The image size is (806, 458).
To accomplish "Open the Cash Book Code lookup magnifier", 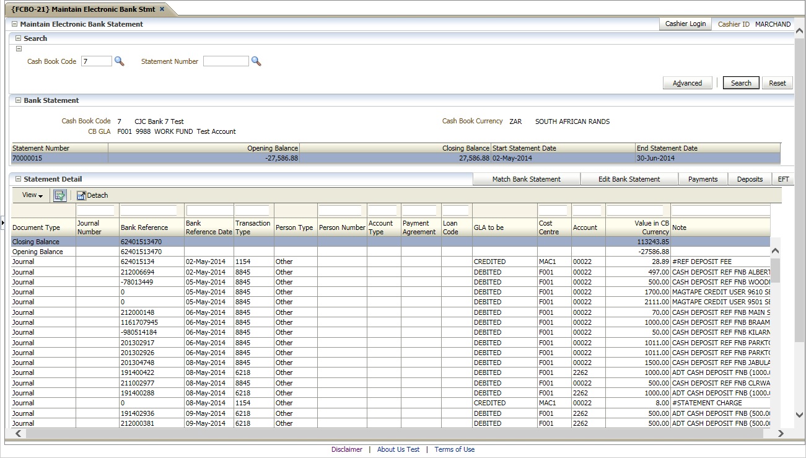I will [120, 61].
